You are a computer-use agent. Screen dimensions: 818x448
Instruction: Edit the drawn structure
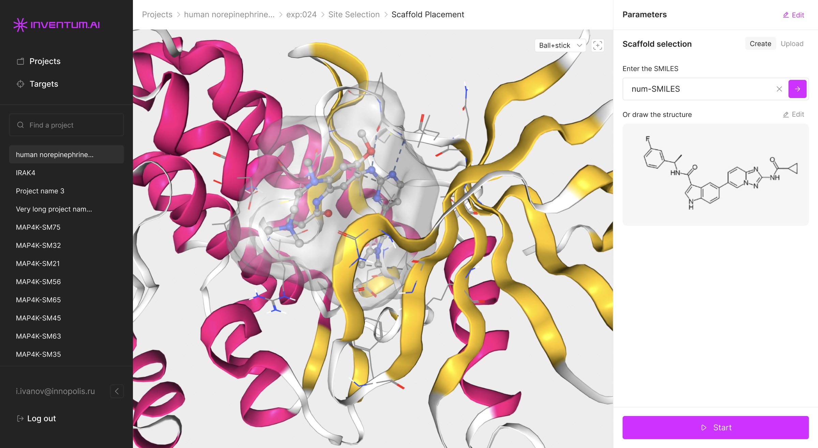click(793, 114)
